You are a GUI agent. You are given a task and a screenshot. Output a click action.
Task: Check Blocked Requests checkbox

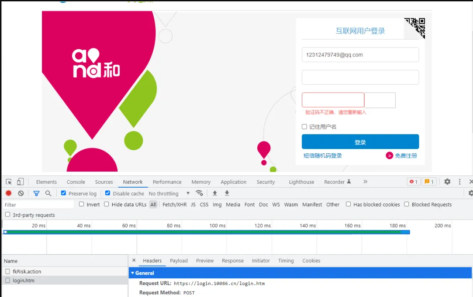tap(407, 204)
